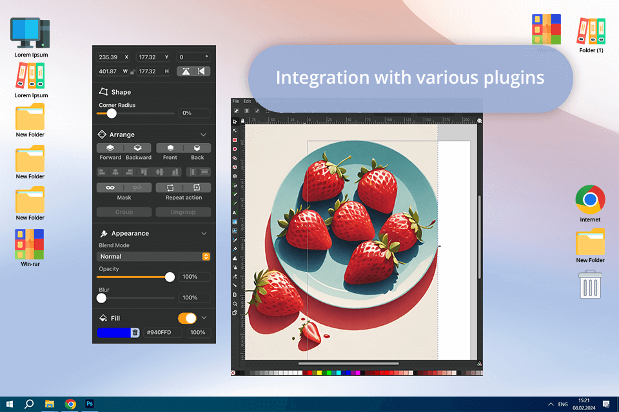Click the Send Backward layer icon
Image resolution: width=619 pixels, height=412 pixels.
coord(138,148)
